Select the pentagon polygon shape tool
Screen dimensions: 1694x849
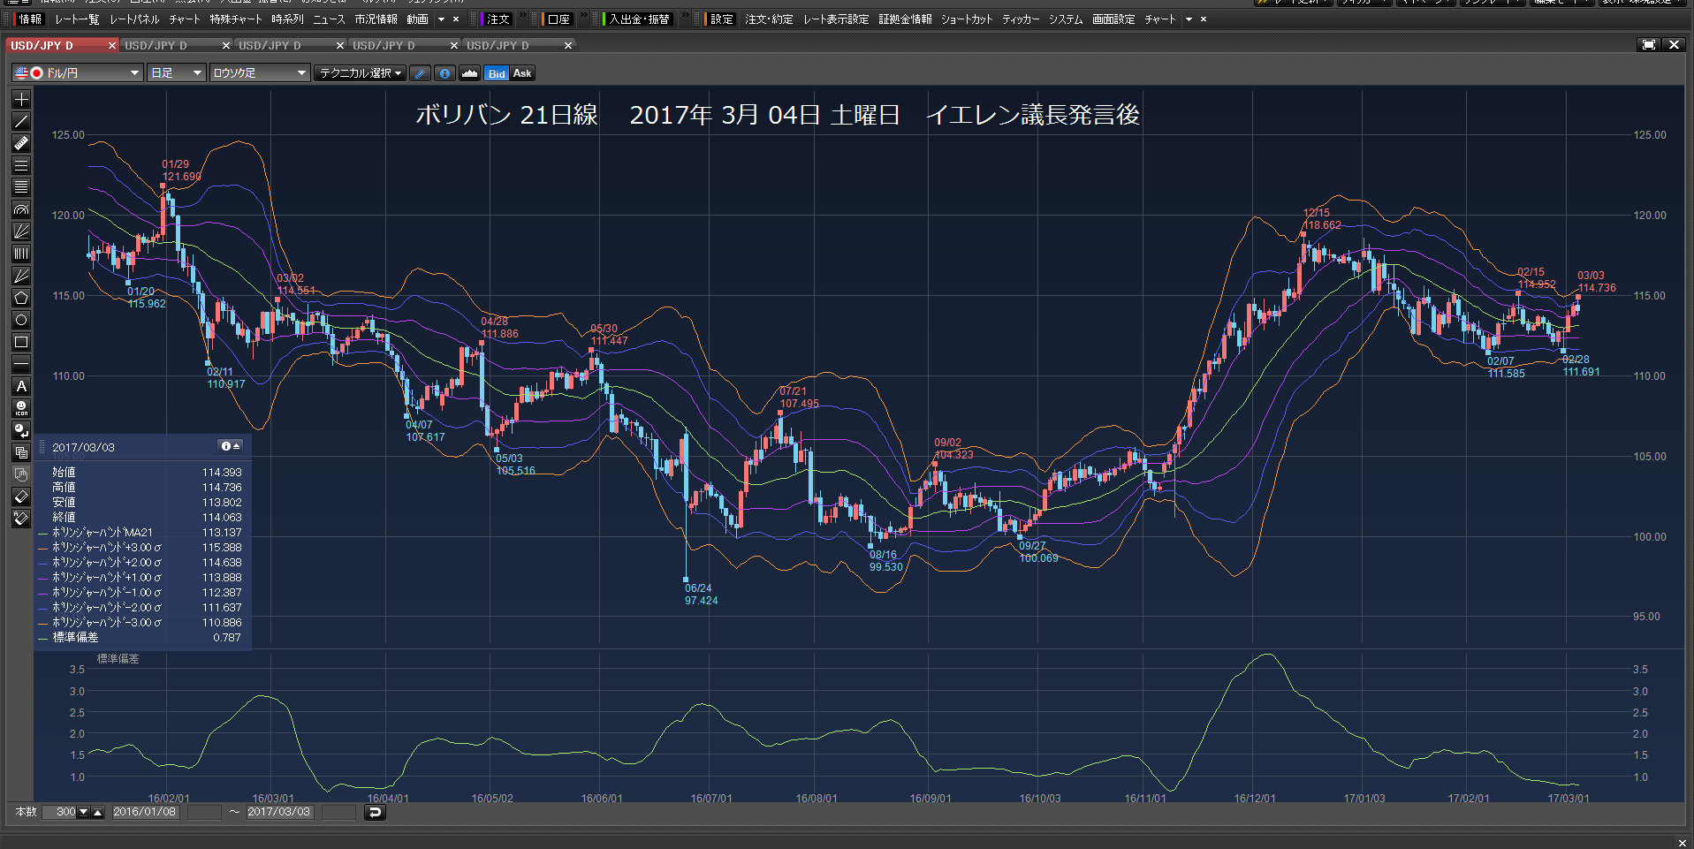click(x=21, y=298)
